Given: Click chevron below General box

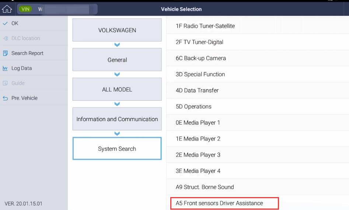Looking at the screenshot, I should click(117, 74).
